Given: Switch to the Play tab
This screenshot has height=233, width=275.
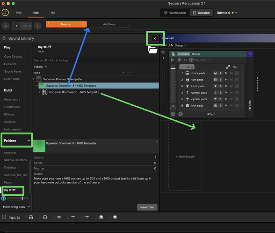Looking at the screenshot, I should pos(19,13).
